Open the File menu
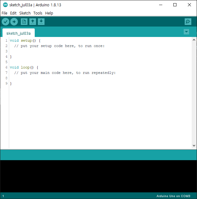This screenshot has width=197, height=199. tap(4, 13)
